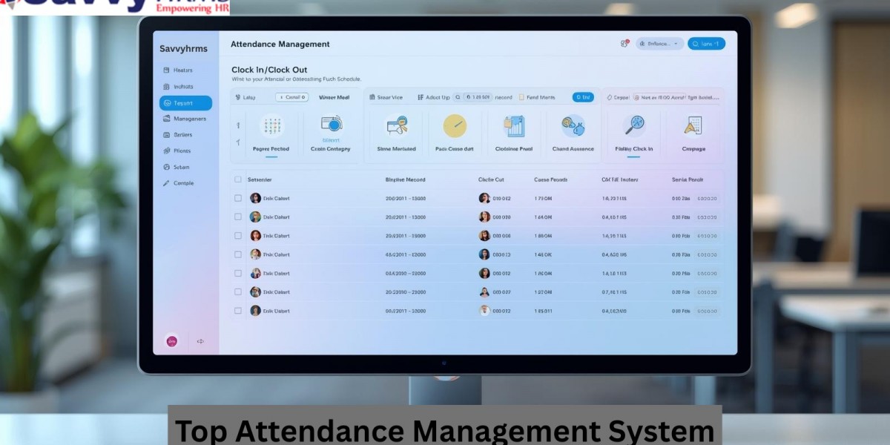
Task: Expand the sidebar with the arrow control
Action: pos(199,341)
